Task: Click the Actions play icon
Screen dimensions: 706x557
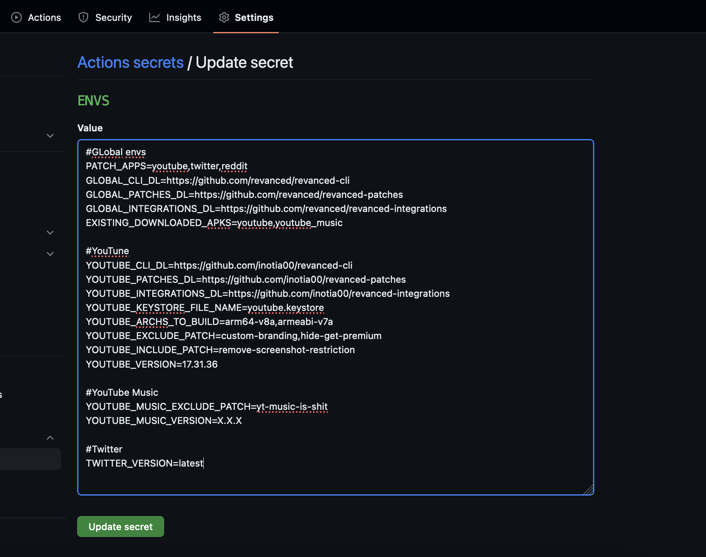Action: click(16, 17)
